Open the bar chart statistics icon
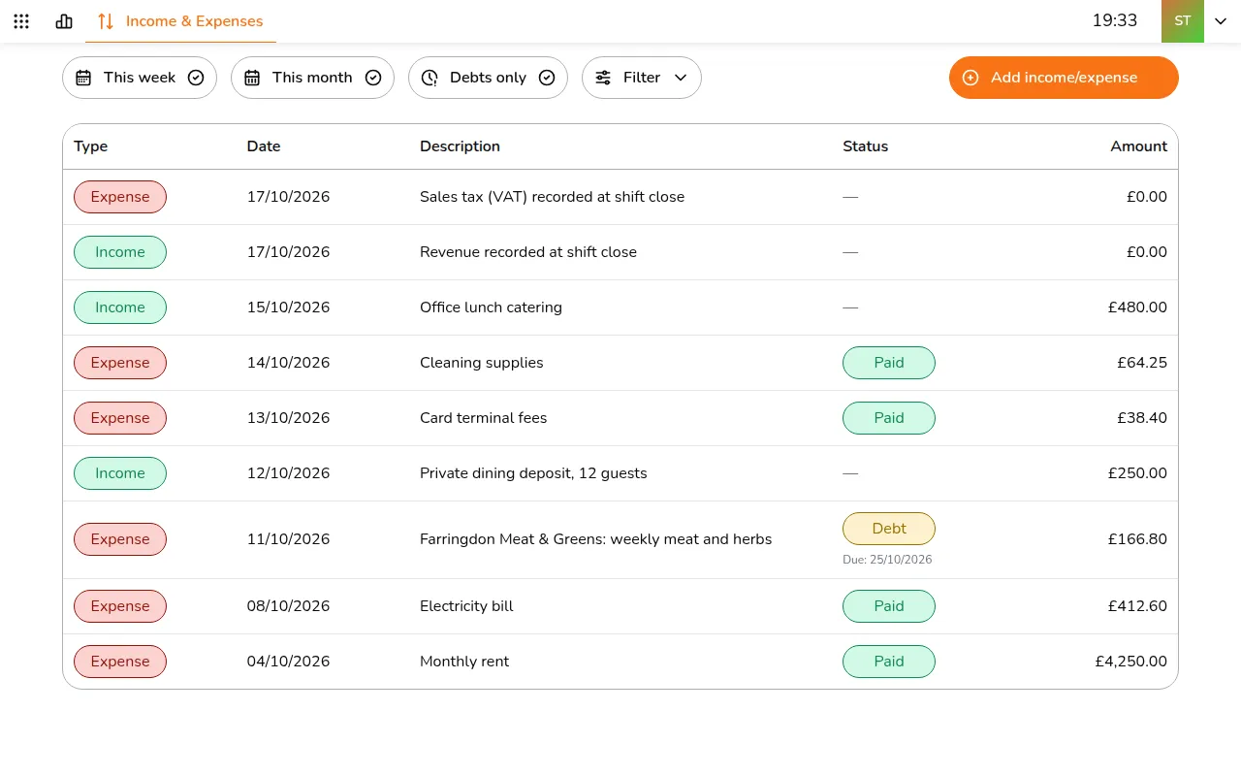The height and width of the screenshot is (776, 1241). coord(64,21)
